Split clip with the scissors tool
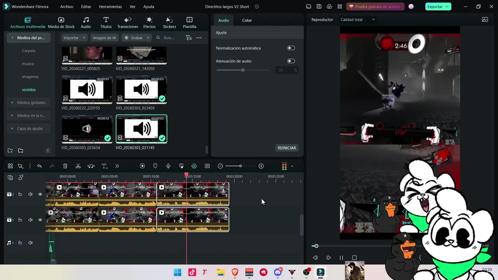Image resolution: width=498 pixels, height=280 pixels. (78, 166)
